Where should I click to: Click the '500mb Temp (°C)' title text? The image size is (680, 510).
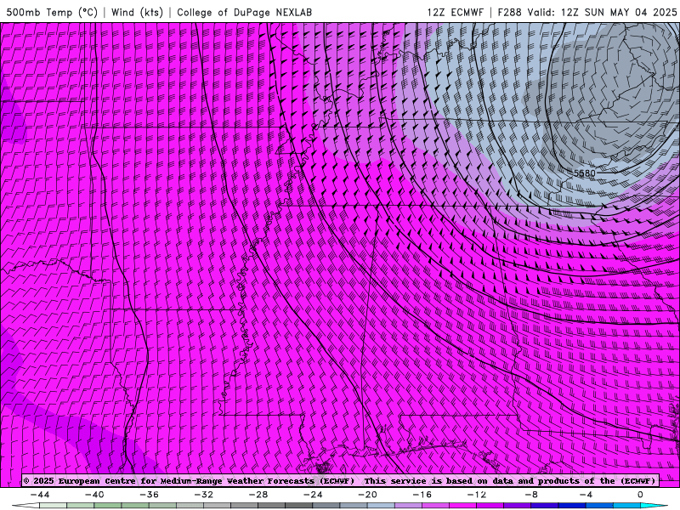coord(52,12)
